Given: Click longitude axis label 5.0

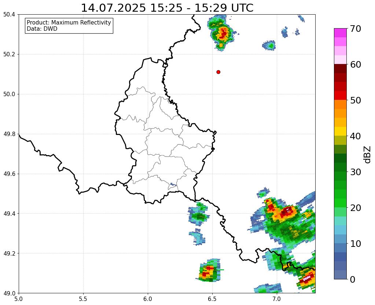Looking at the screenshot, I should pos(19,299).
